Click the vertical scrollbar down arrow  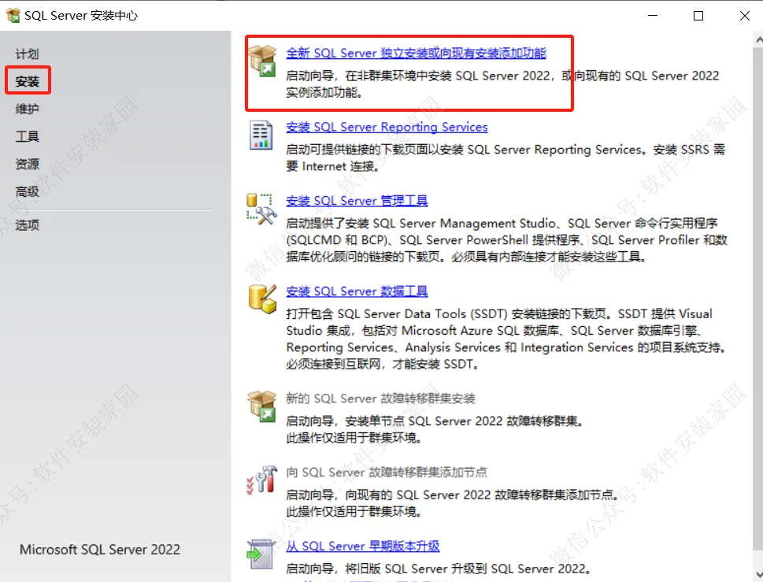[758, 573]
